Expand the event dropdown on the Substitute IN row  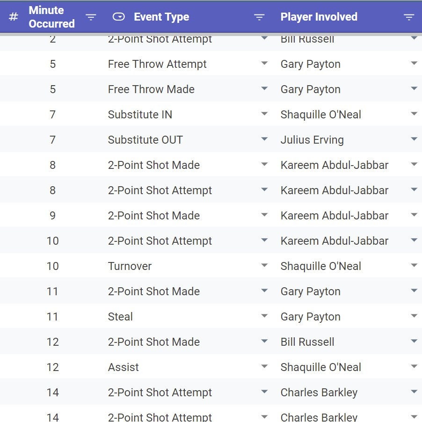pos(265,114)
